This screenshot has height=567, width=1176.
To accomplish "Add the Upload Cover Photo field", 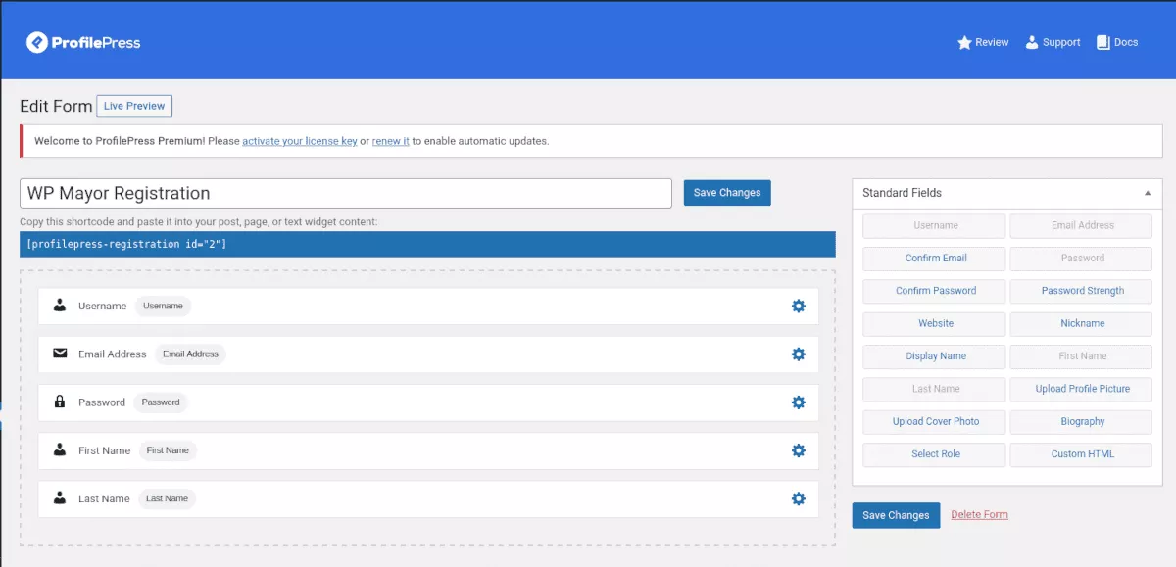I will (936, 421).
